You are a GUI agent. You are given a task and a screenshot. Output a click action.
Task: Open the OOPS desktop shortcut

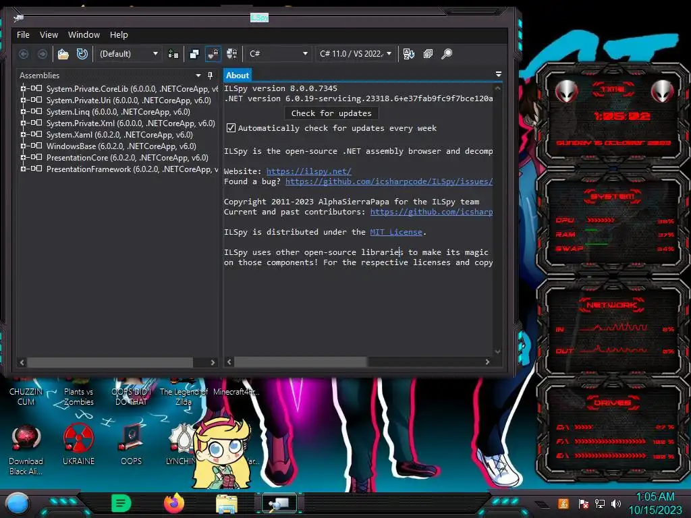[x=131, y=444]
